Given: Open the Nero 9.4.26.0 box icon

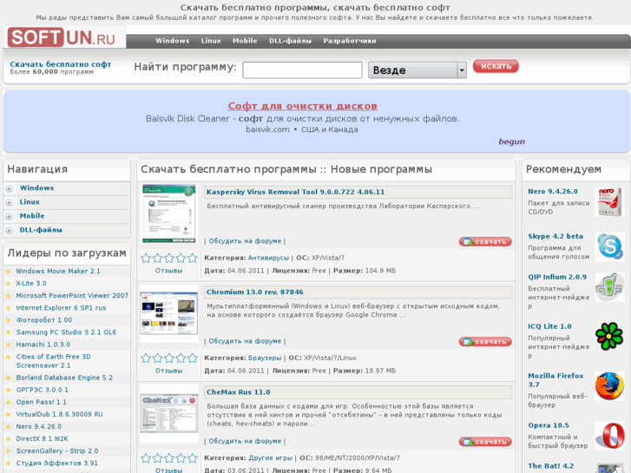Looking at the screenshot, I should point(609,202).
